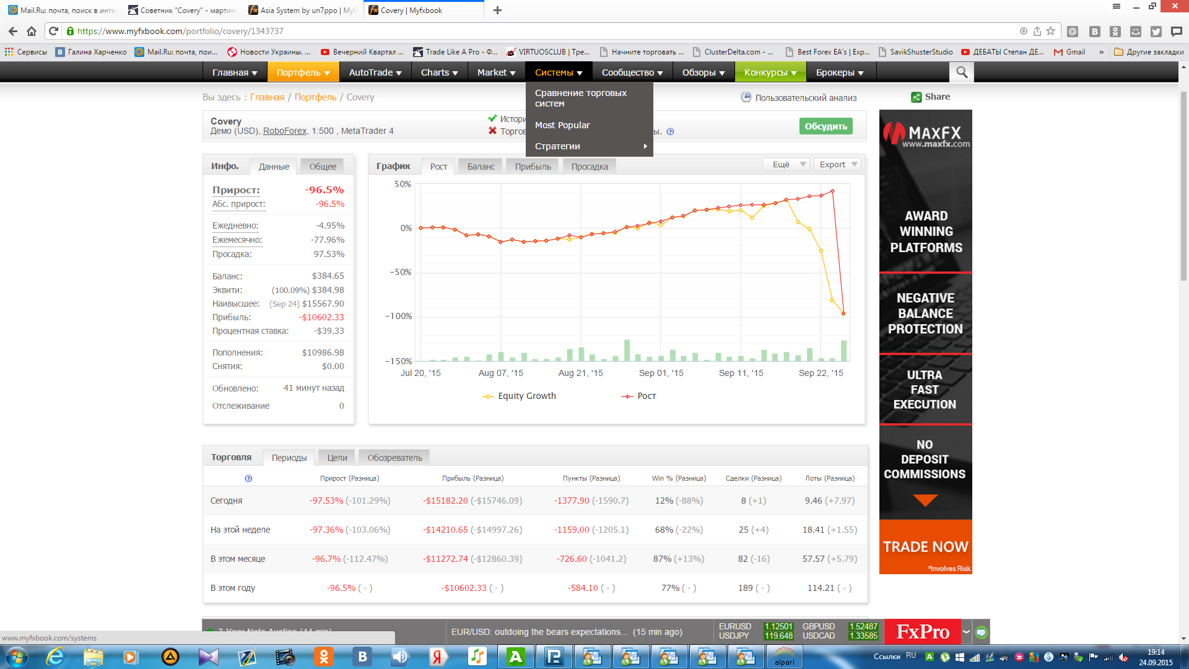Click the FxPro logo banner
This screenshot has width=1189, height=669.
(922, 632)
